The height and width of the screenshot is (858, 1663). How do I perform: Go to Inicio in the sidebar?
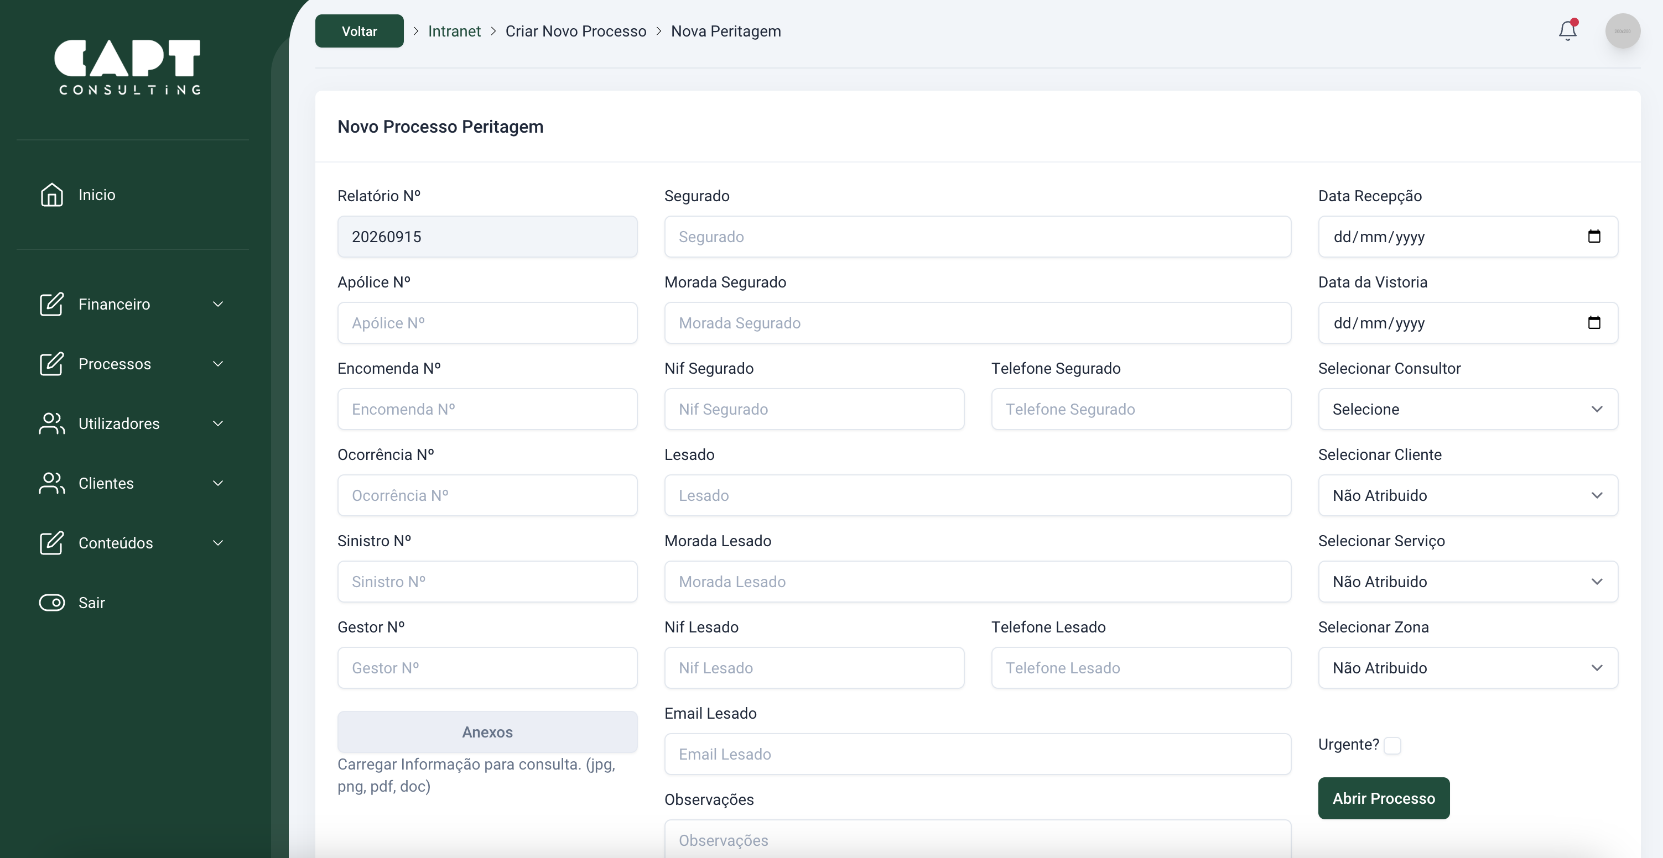point(97,195)
